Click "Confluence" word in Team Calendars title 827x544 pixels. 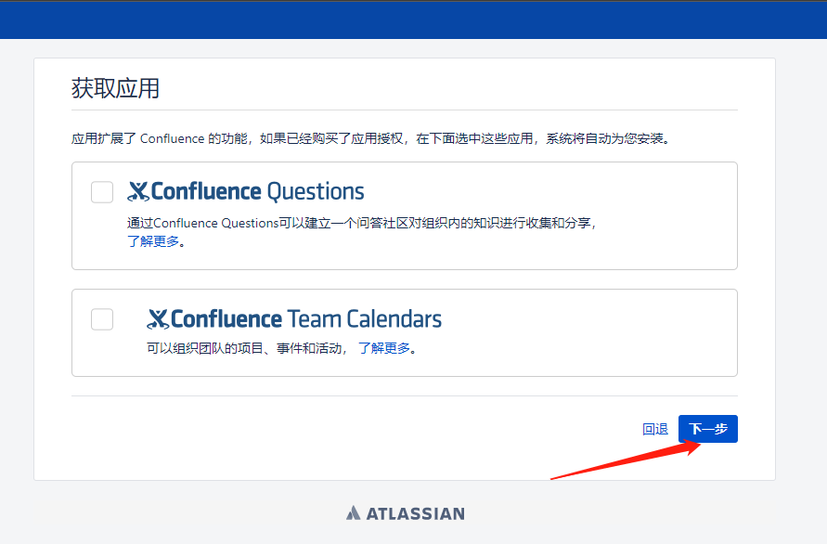[x=226, y=319]
